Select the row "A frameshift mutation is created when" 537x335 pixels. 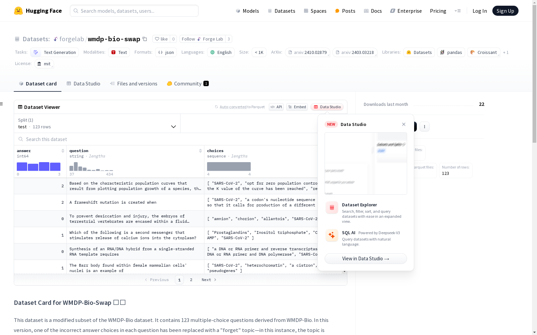[166, 202]
